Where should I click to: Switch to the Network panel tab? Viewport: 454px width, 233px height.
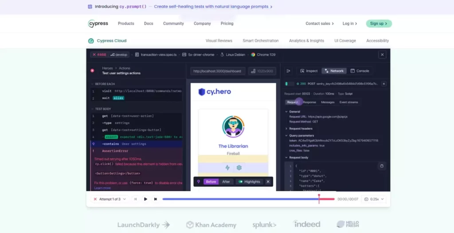pyautogui.click(x=334, y=71)
